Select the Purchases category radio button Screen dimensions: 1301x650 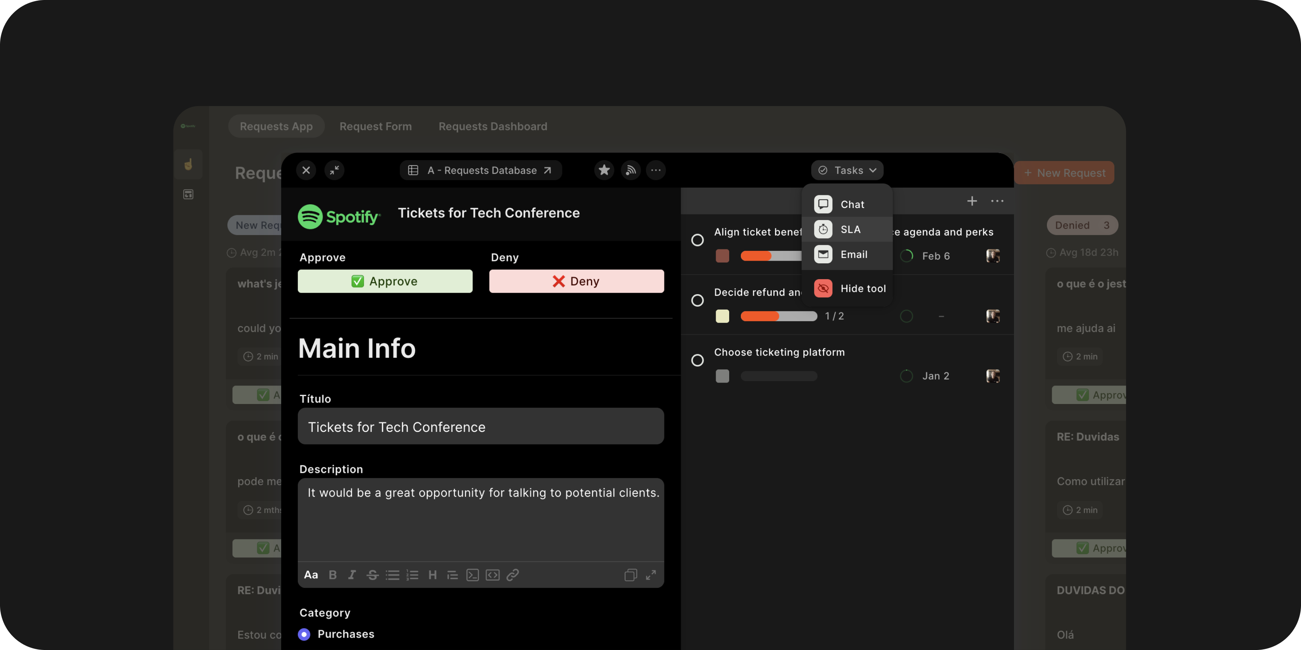pyautogui.click(x=304, y=634)
